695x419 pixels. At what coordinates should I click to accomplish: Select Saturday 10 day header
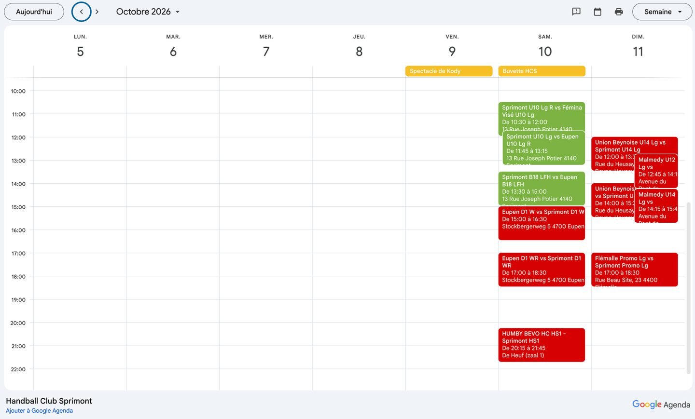click(545, 46)
